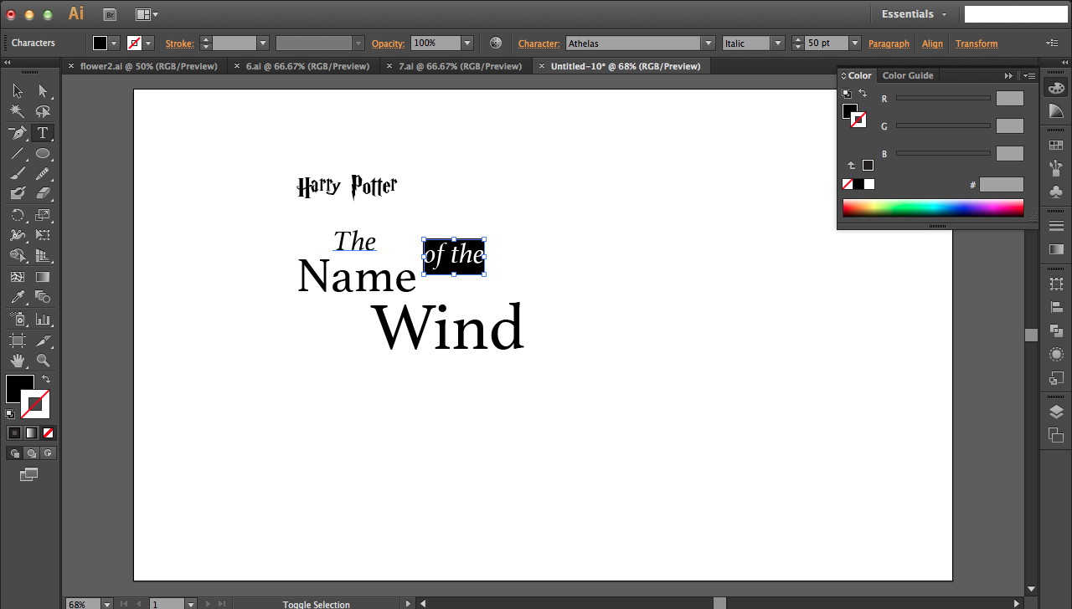Select the Zoom magnifier tool

[x=43, y=361]
